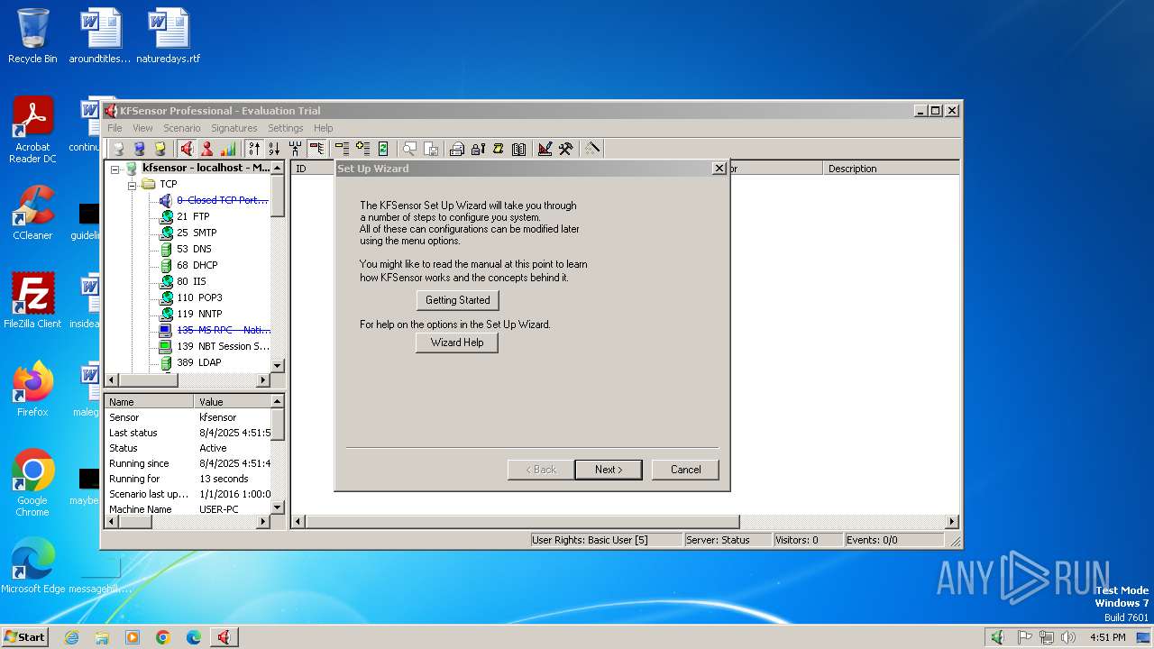
Task: Click tree panel scroll down arrow
Action: pos(278,365)
